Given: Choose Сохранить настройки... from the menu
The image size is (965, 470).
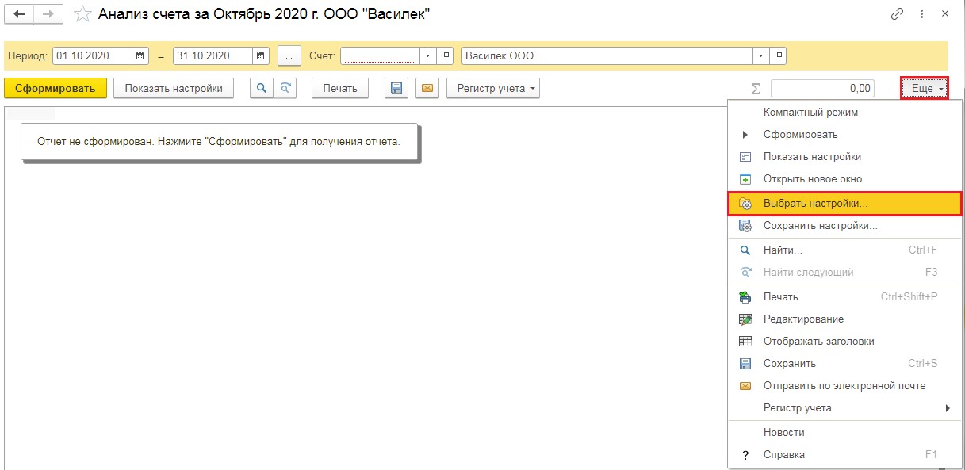Looking at the screenshot, I should [820, 226].
